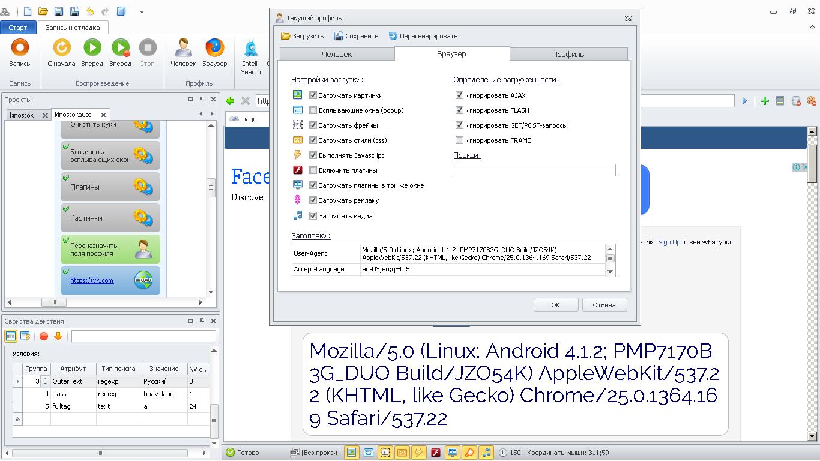The width and height of the screenshot is (820, 461).
Task: Toggle Загружать медиа checkbox
Action: [313, 216]
